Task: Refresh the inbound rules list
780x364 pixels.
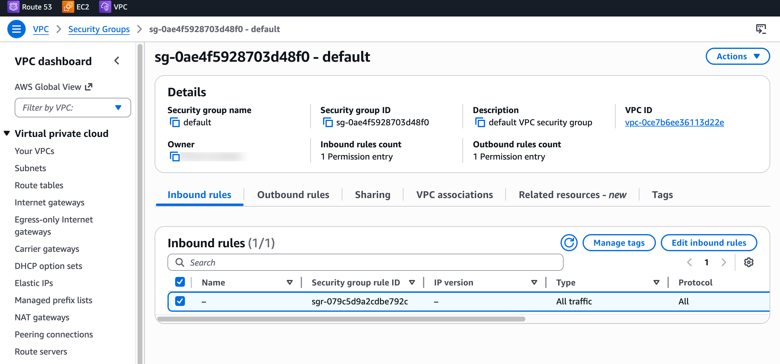Action: pyautogui.click(x=569, y=243)
